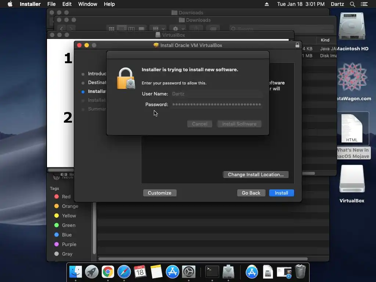The image size is (376, 282).
Task: Click the Password field in the authentication dialog
Action: pos(217,104)
